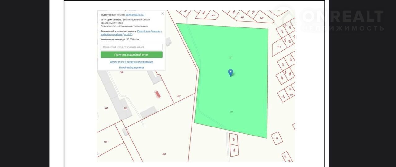Click the small red building on map
396x167 pixels.
click(158, 94)
